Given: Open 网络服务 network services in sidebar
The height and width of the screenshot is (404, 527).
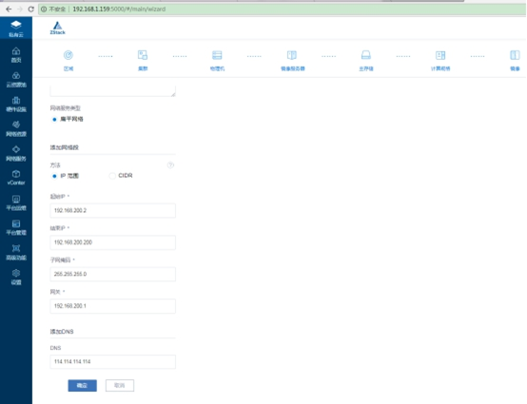Looking at the screenshot, I should (16, 153).
